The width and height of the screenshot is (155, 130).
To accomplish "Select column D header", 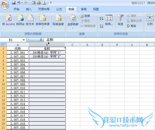I will click(87, 45).
